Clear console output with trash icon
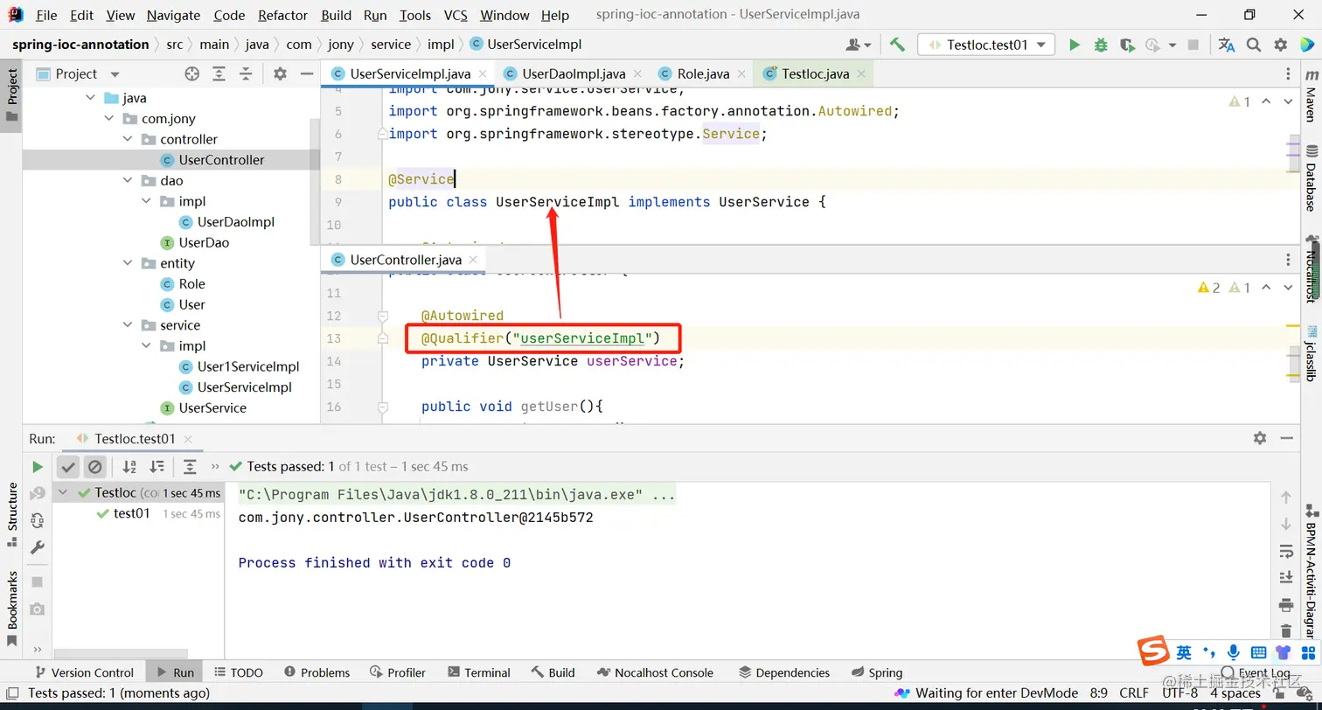1322x710 pixels. coord(1286,630)
